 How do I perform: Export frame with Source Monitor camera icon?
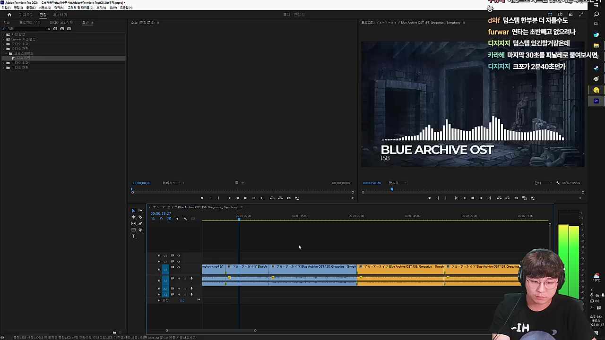pyautogui.click(x=289, y=198)
